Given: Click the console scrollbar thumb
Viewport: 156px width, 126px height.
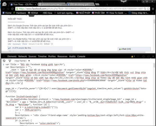Looking at the screenshot, I should tap(154, 65).
